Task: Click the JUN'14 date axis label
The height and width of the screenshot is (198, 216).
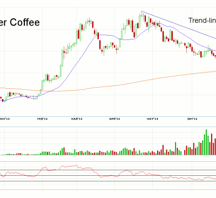Action: (192, 119)
